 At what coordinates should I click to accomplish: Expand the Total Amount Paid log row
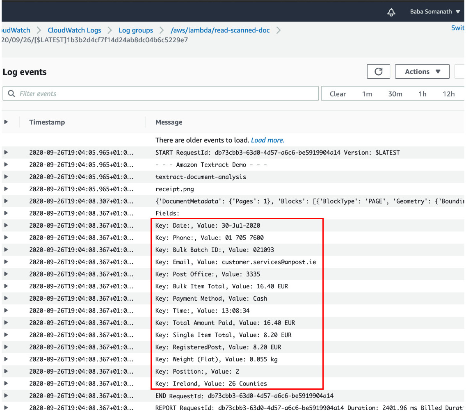[6, 323]
